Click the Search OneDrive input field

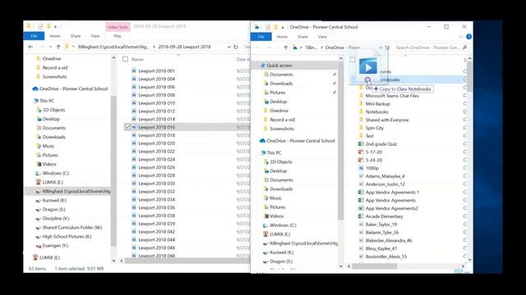(427, 48)
